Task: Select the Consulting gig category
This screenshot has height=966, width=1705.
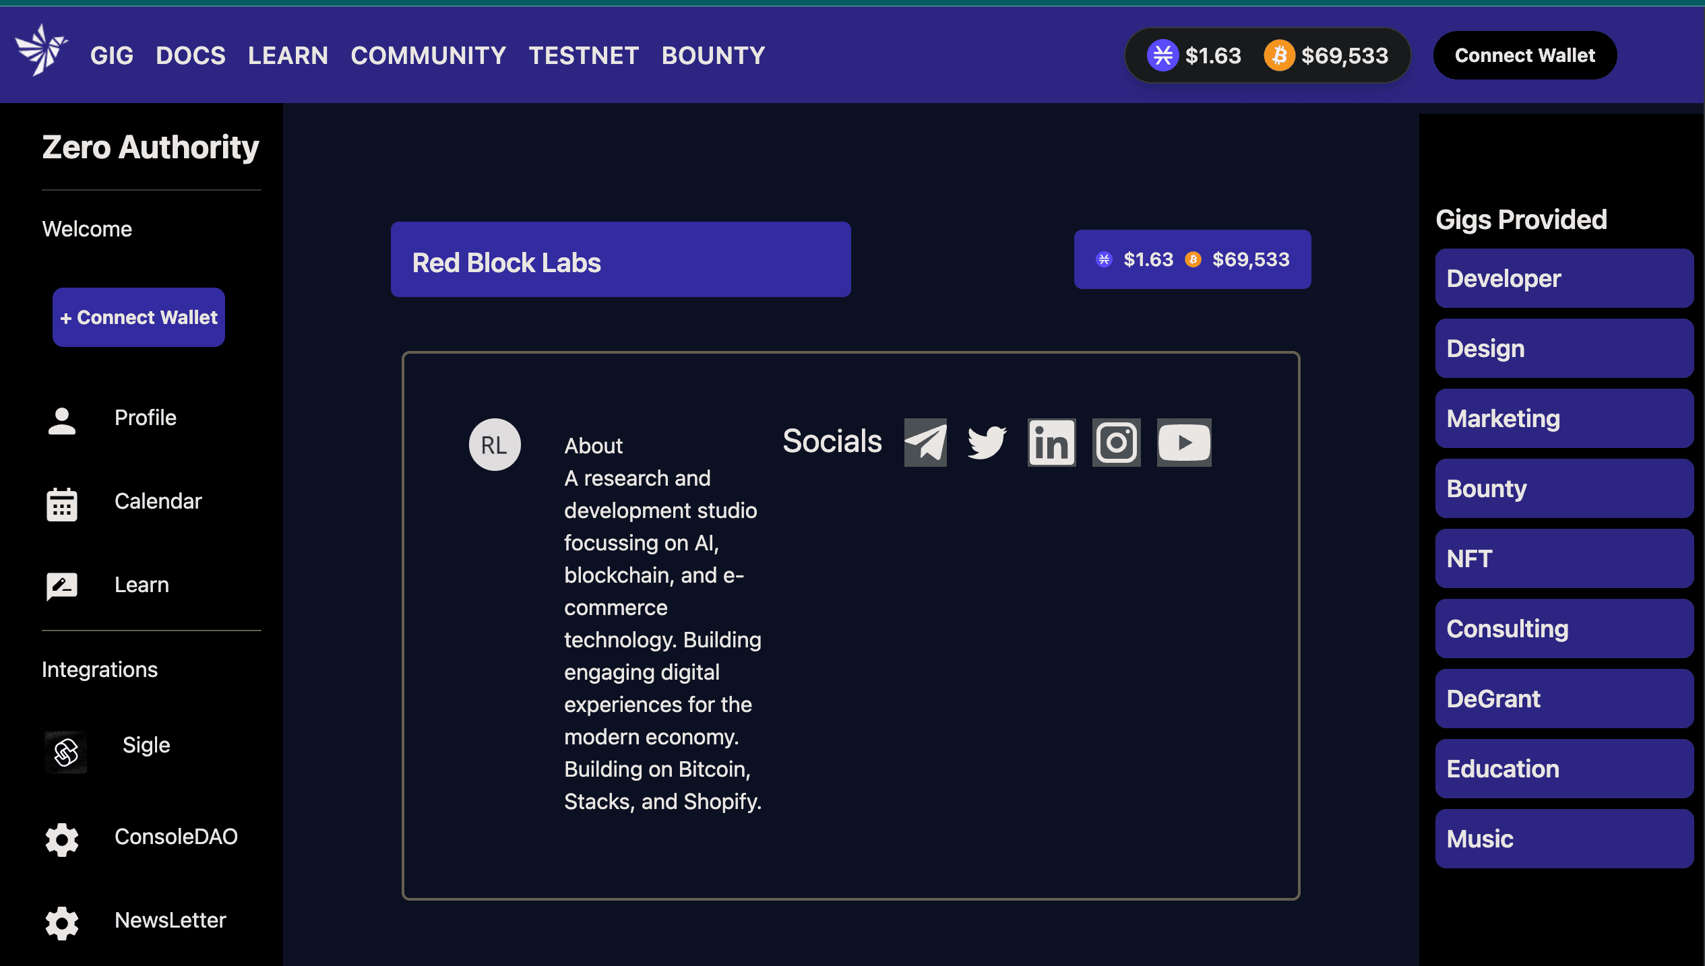Action: point(1564,629)
